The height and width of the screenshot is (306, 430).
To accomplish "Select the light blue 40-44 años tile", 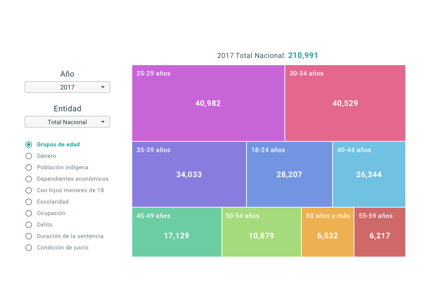I will 369,174.
